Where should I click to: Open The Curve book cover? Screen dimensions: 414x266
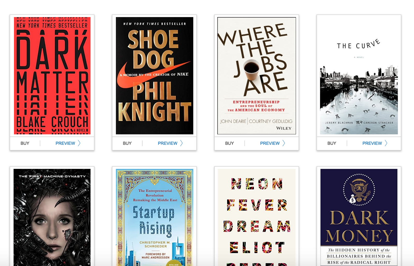[x=359, y=76]
